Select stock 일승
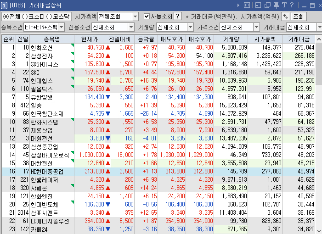The height and width of the screenshot is (234, 322). tap(36, 106)
